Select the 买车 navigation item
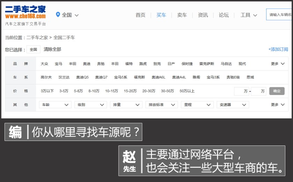 pyautogui.click(x=161, y=15)
